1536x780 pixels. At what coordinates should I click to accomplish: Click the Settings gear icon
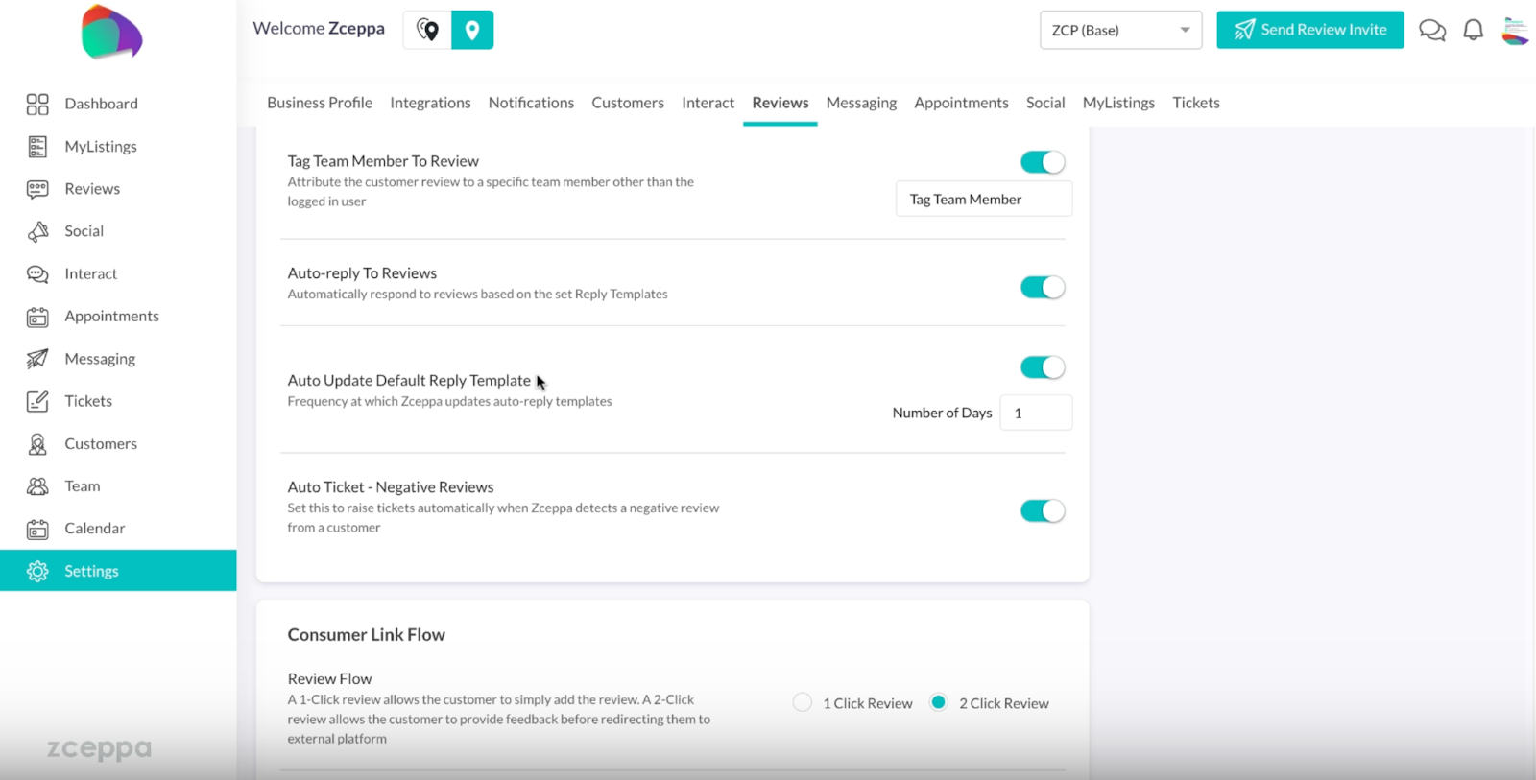pos(37,571)
